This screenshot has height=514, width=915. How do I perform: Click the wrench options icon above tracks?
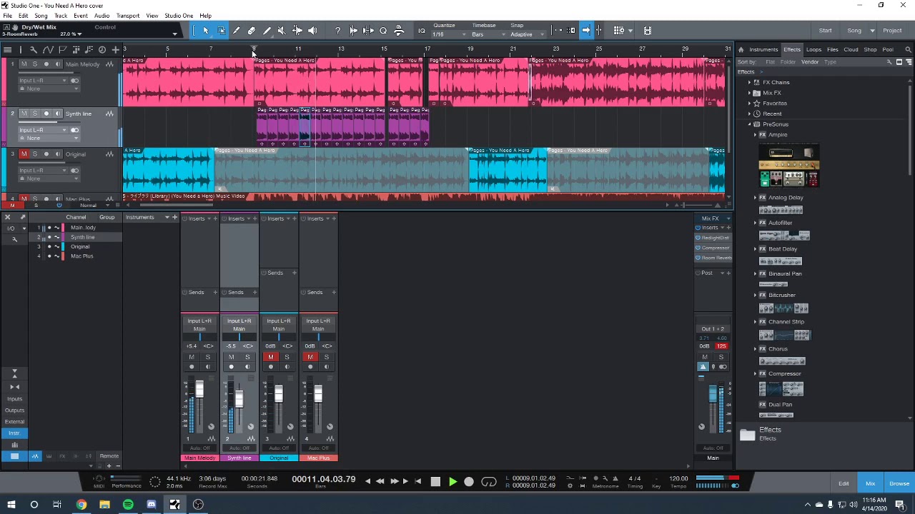(34, 49)
